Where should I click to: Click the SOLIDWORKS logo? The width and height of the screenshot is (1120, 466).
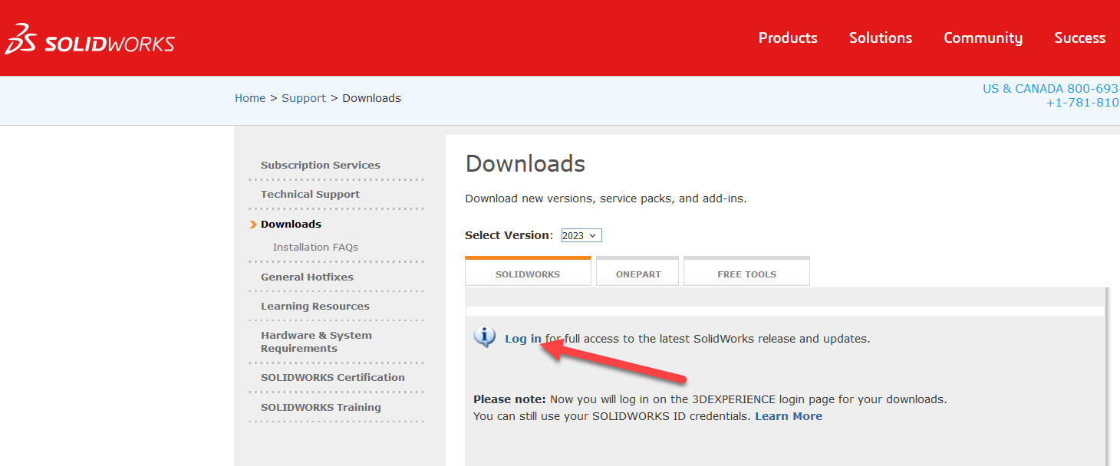click(90, 39)
